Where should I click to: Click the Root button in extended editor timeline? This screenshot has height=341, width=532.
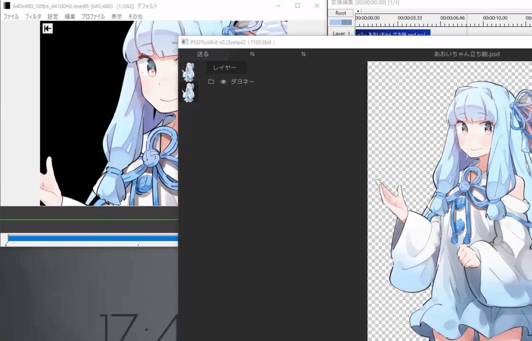point(340,13)
